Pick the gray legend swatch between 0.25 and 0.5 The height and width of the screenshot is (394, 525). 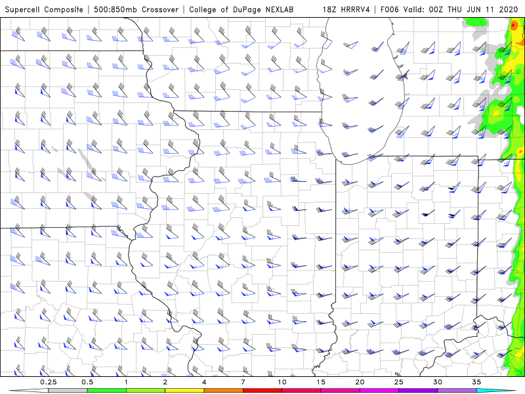pyautogui.click(x=68, y=391)
